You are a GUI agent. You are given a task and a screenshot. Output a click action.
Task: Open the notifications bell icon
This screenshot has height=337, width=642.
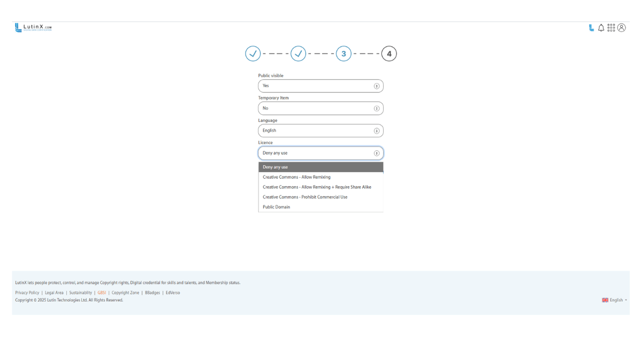601,28
